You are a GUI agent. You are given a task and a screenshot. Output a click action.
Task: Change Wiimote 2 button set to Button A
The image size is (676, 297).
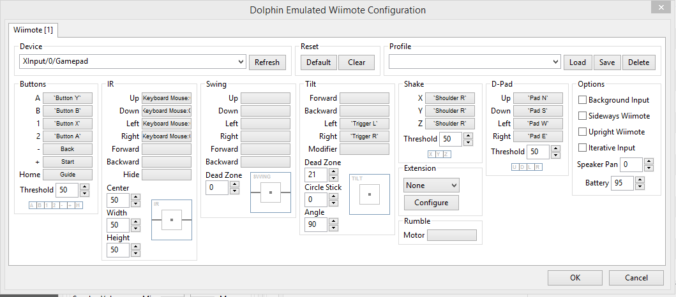coord(67,136)
